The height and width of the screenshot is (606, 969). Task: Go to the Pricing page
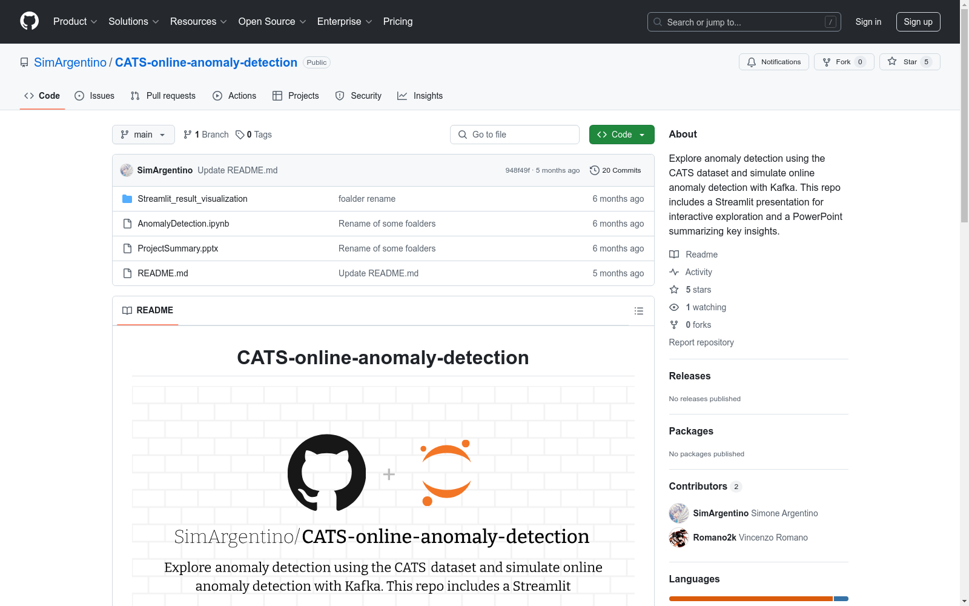[398, 21]
